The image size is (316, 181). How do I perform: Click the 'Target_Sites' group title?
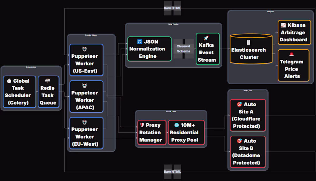click(x=248, y=91)
